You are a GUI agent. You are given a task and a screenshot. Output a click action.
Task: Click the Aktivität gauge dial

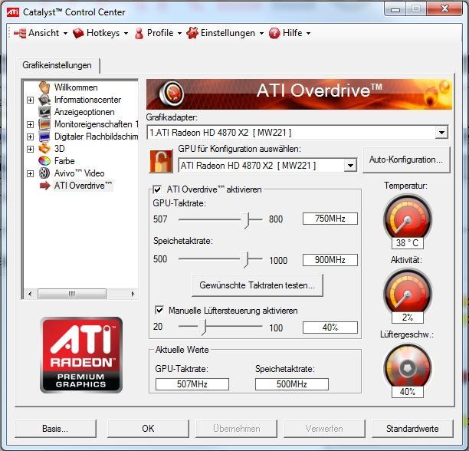pyautogui.click(x=408, y=291)
